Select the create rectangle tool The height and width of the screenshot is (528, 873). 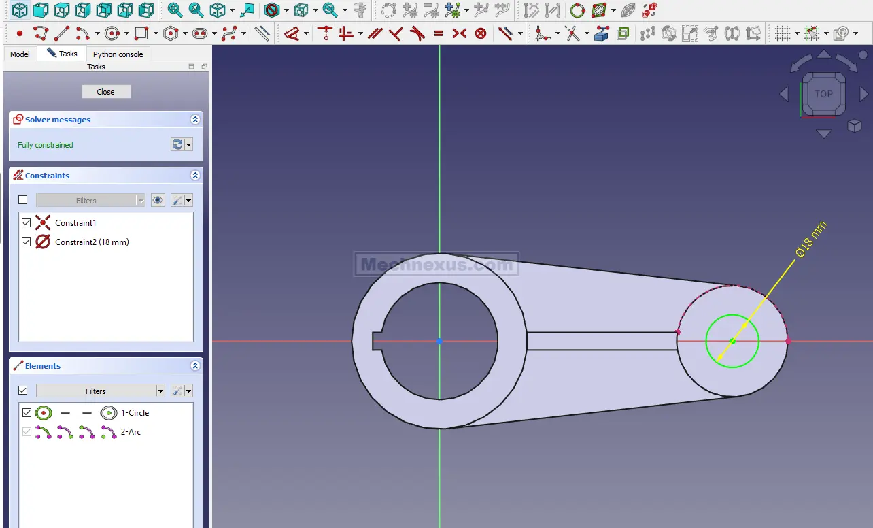141,33
